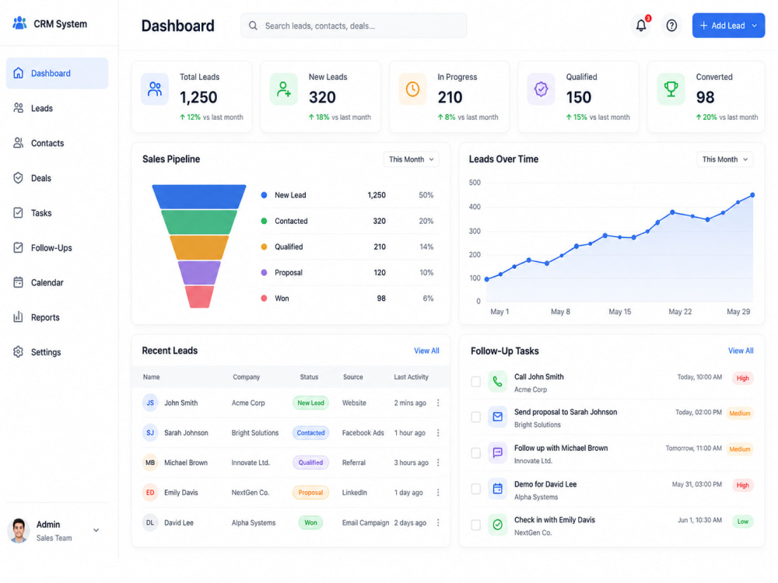Click the Qualified badge icon
Viewport: 778px width, 583px height.
click(x=541, y=89)
